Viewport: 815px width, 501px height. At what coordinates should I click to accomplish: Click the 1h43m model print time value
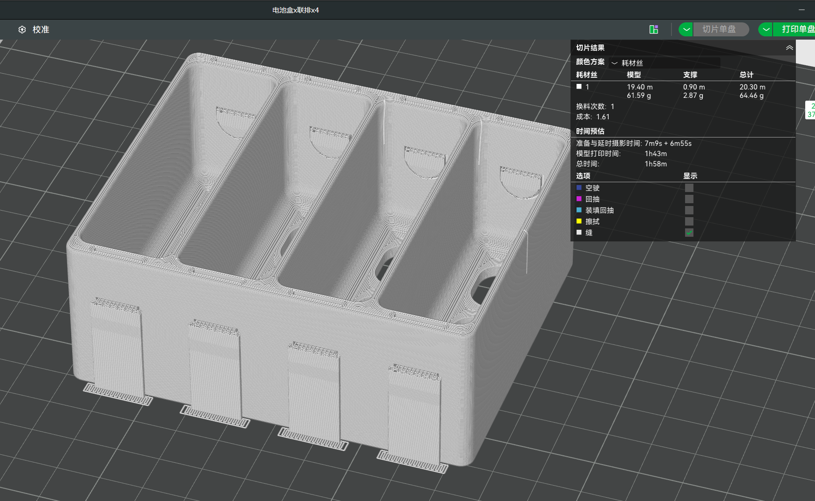click(656, 154)
